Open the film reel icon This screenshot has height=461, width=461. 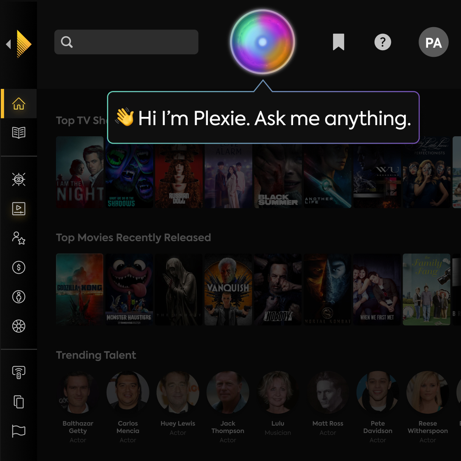tap(19, 326)
